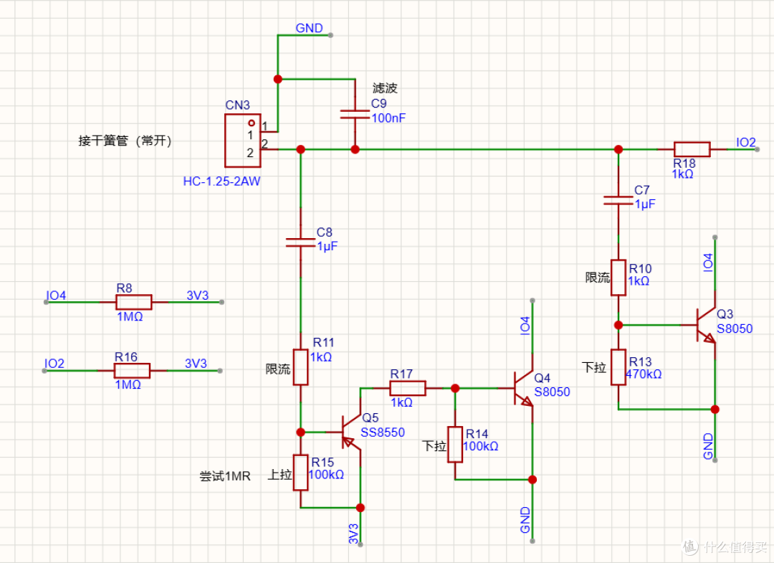Click the IO2 net label beside R18
Viewport: 774px width, 563px height.
[x=746, y=142]
